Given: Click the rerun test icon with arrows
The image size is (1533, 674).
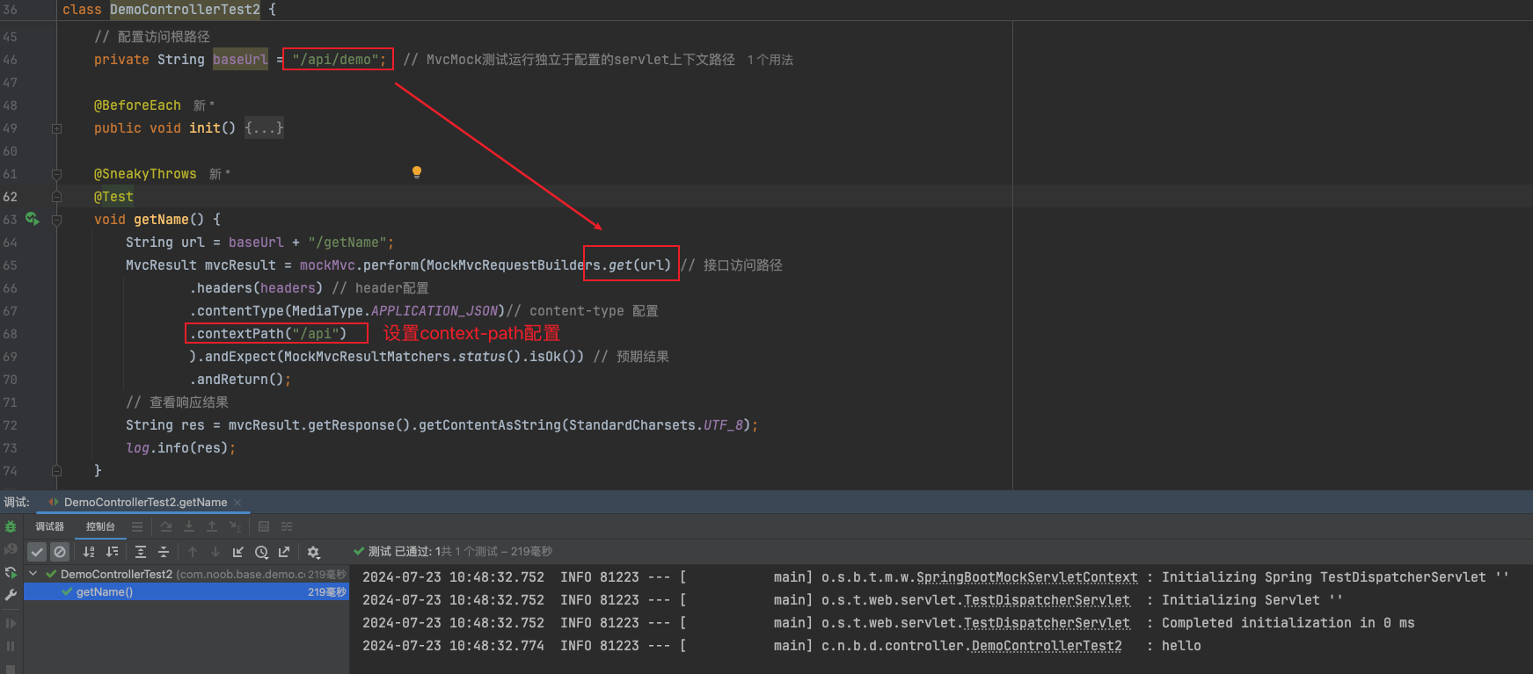Looking at the screenshot, I should (x=11, y=572).
